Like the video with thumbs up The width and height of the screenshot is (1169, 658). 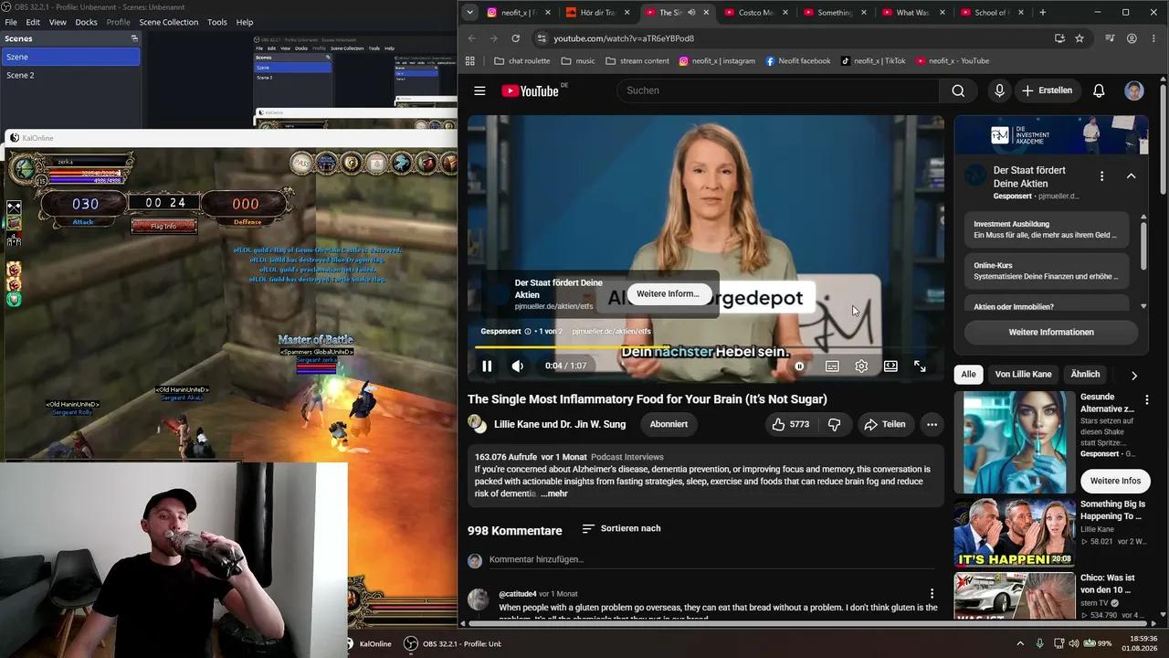[x=791, y=424]
